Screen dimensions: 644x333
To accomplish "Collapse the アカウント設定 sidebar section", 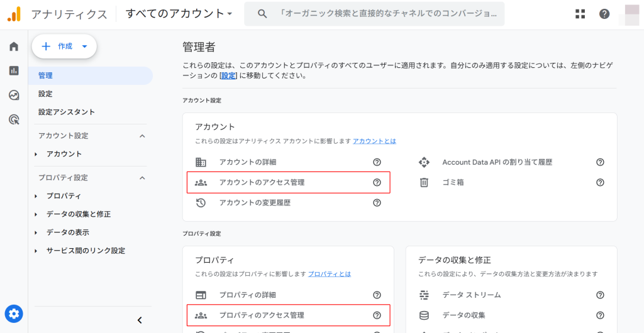I will click(142, 136).
